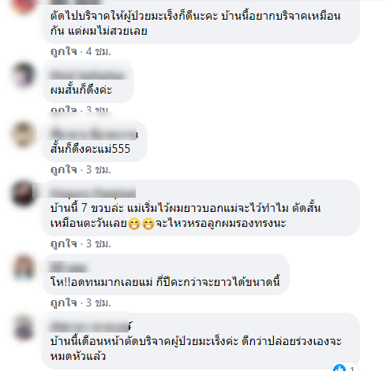Viewport: 386px width, 371px height.
Task: Click avatar of commenter about บริจาคผู้ป่วยมะเร็งค่ะ next month
Action: pyautogui.click(x=24, y=327)
